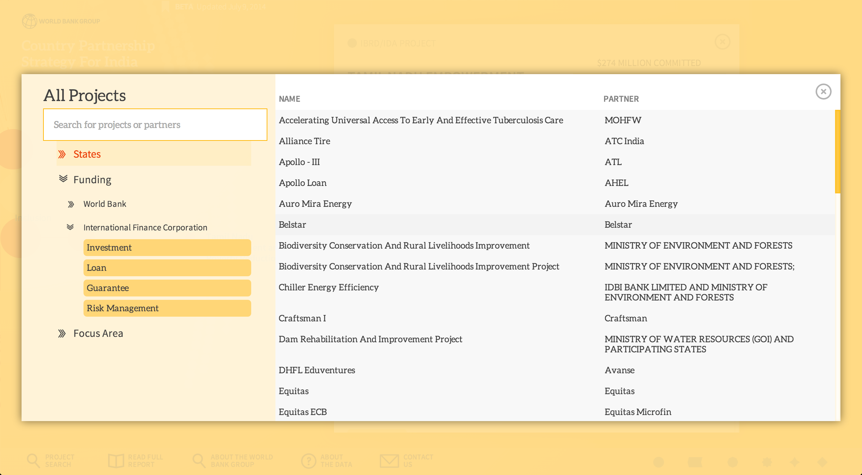Collapse International Finance Corporation chevron

pyautogui.click(x=70, y=227)
